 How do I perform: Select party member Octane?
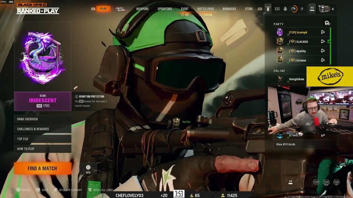(301, 60)
